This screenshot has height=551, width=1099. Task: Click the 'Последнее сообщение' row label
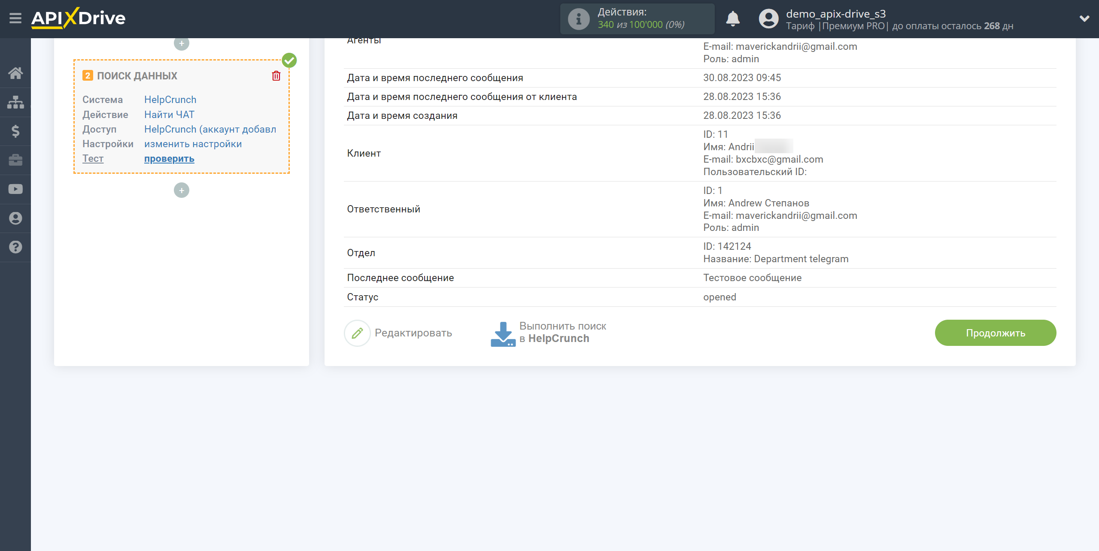click(400, 278)
